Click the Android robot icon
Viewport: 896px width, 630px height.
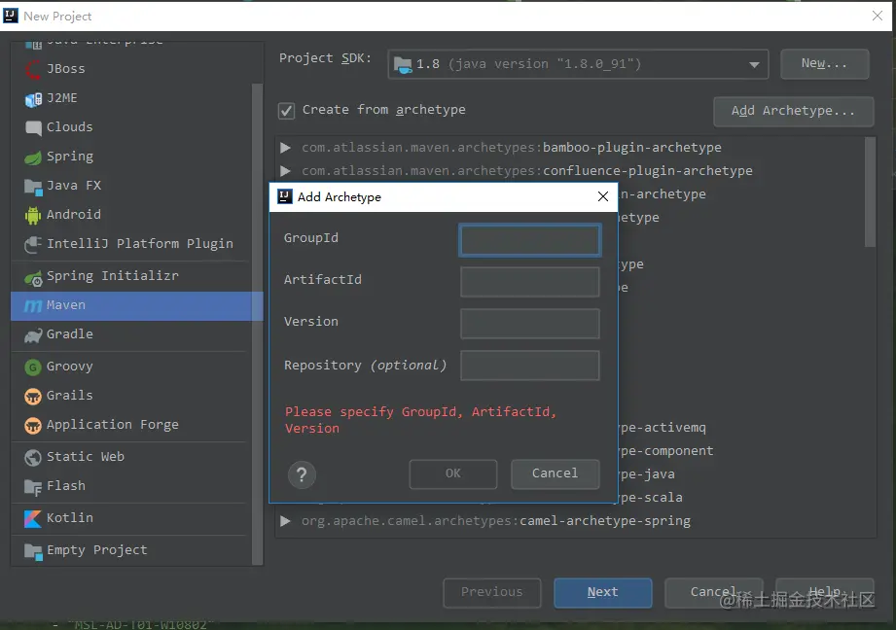(33, 215)
